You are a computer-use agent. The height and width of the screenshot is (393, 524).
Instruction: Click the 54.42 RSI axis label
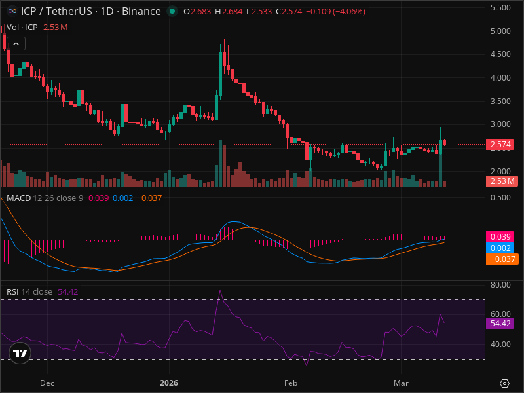coord(500,323)
